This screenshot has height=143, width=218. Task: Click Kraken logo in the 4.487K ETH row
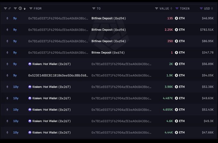pos(30,98)
